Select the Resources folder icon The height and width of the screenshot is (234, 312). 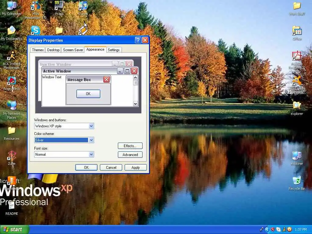(x=12, y=133)
